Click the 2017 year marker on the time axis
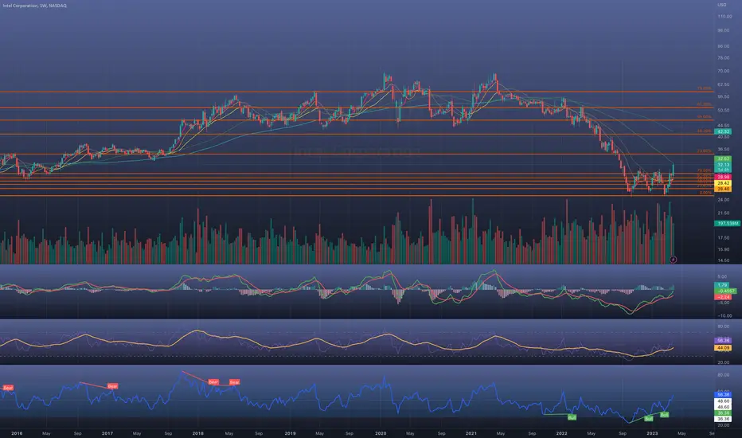The width and height of the screenshot is (742, 438). [x=107, y=433]
